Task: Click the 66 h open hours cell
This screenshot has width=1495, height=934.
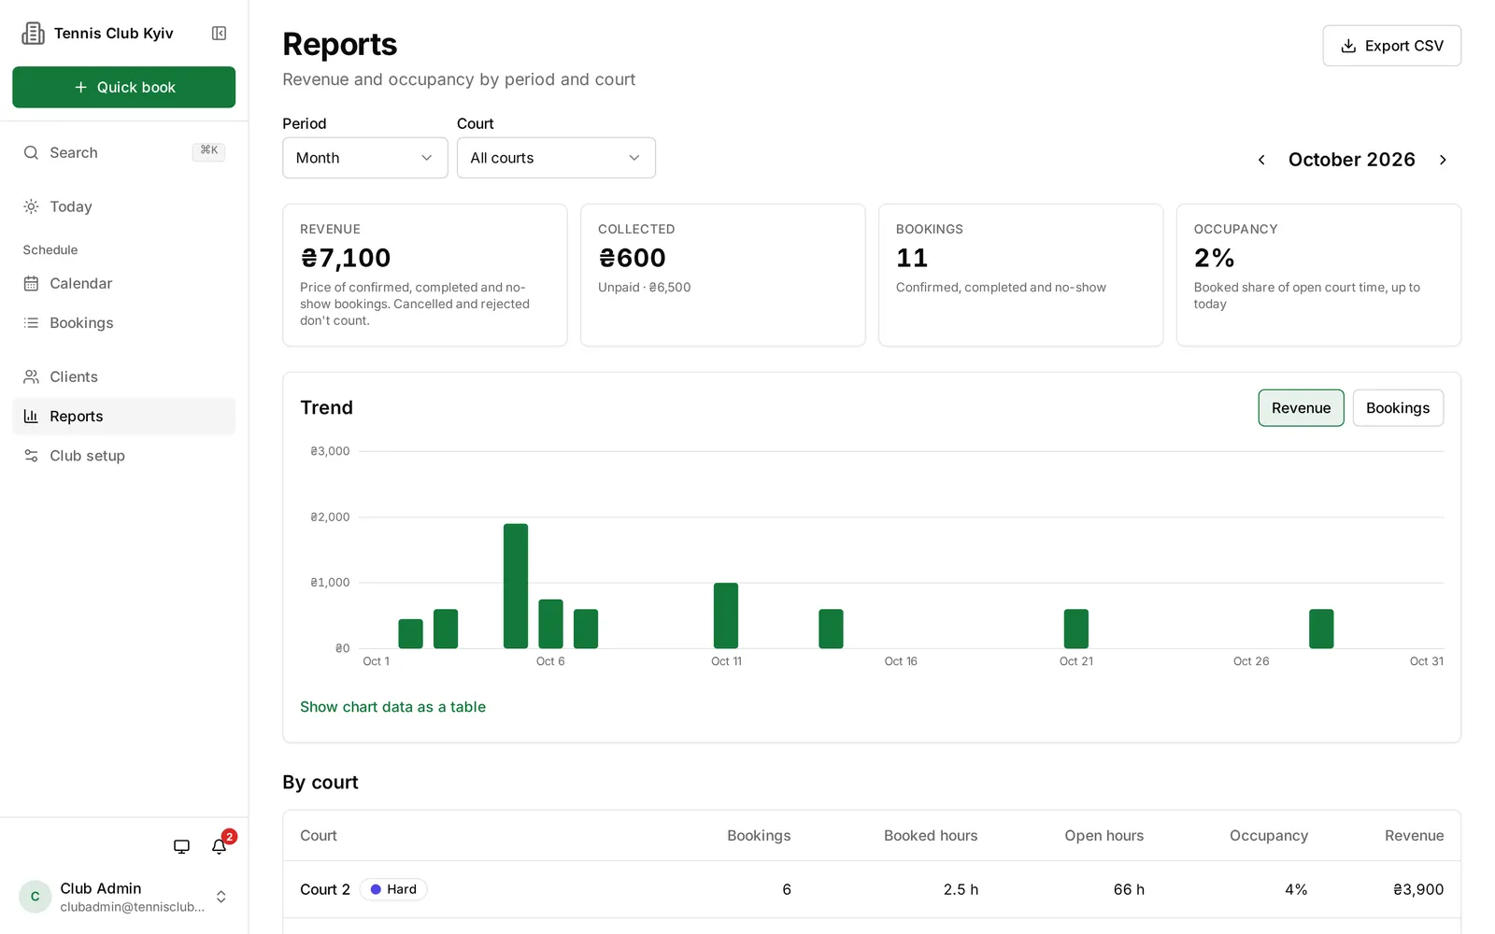Action: 1129,889
